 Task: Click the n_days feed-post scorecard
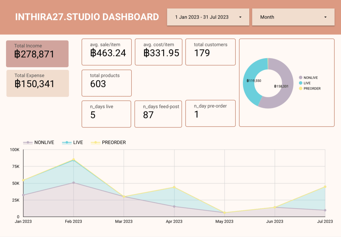[x=158, y=114]
